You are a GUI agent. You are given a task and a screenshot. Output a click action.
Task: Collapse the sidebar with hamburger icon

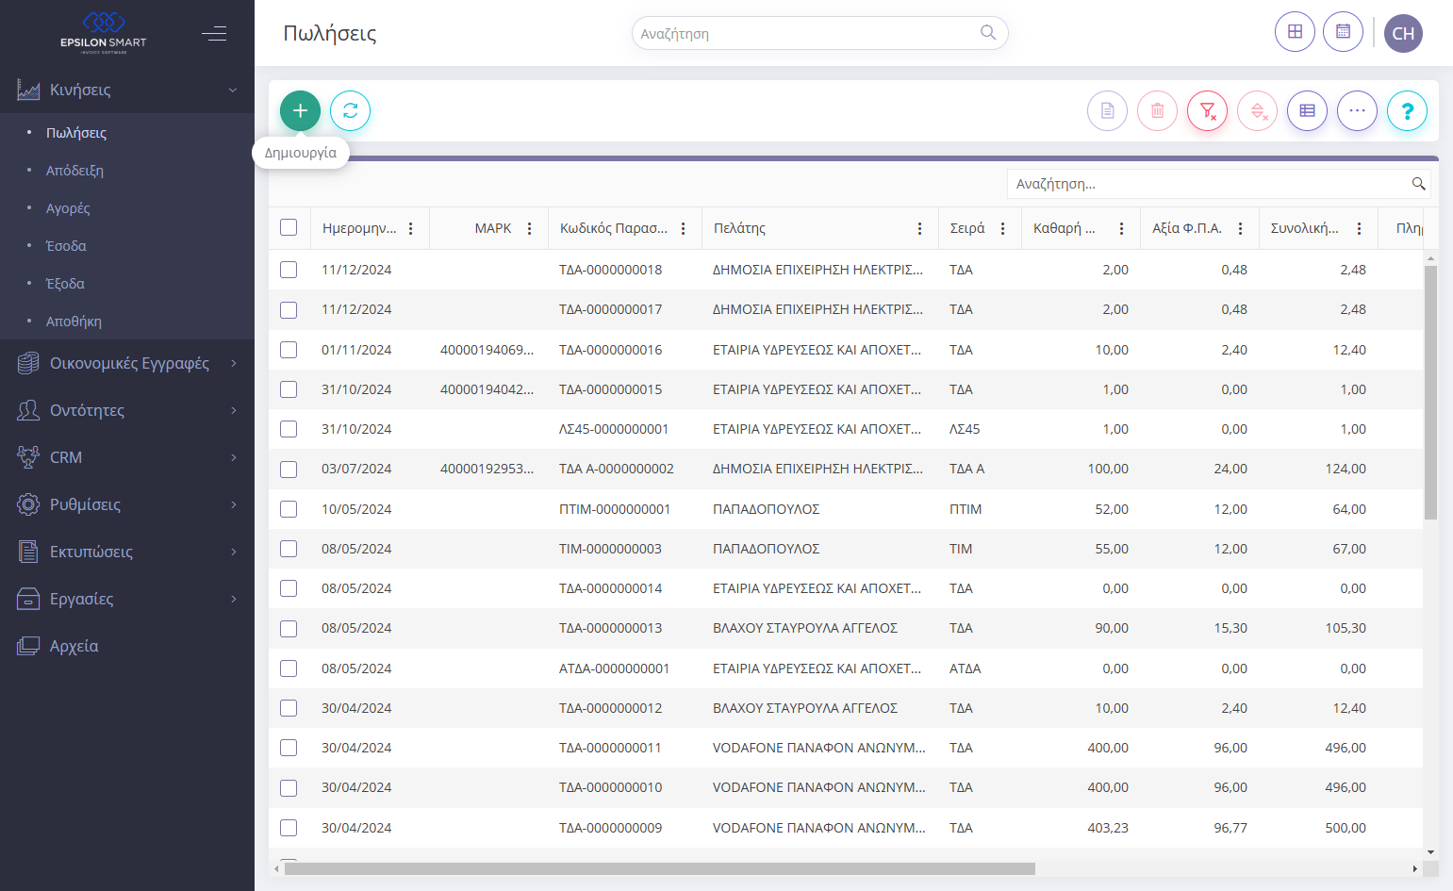(214, 34)
